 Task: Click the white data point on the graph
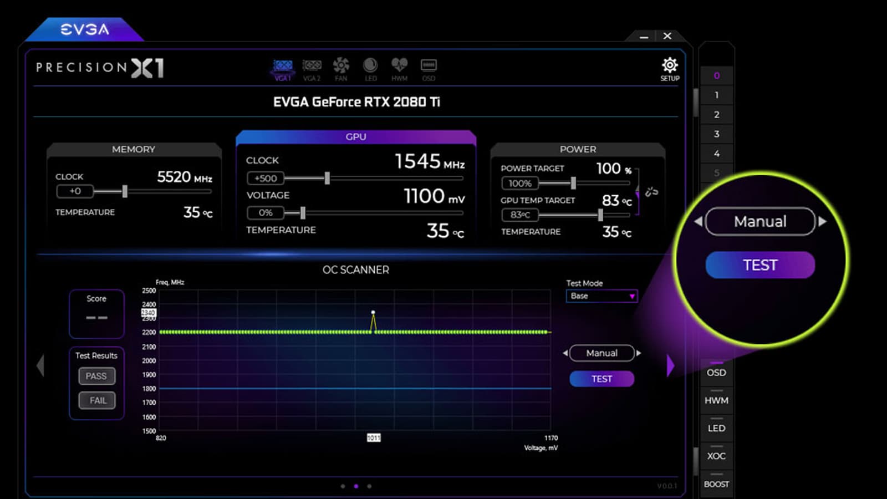(373, 312)
